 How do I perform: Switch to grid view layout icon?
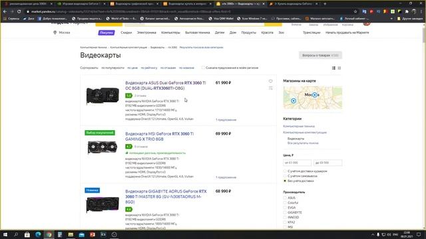(x=339, y=68)
